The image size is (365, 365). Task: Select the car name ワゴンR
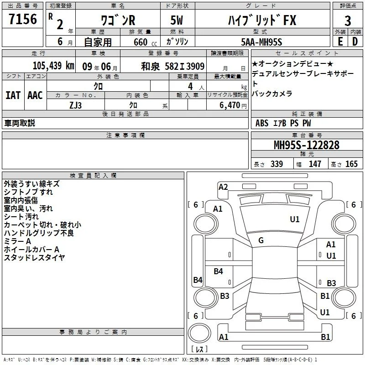(x=118, y=20)
